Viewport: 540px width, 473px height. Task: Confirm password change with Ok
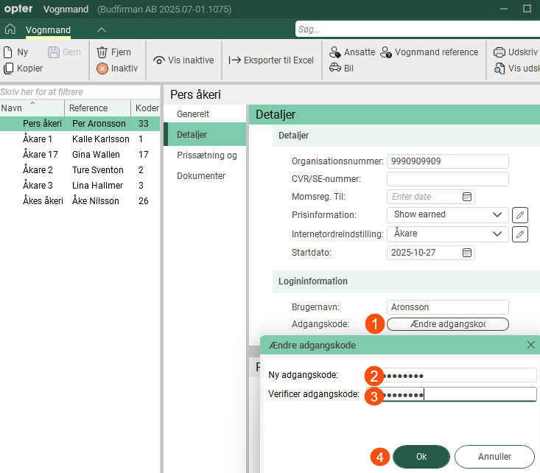coord(421,456)
